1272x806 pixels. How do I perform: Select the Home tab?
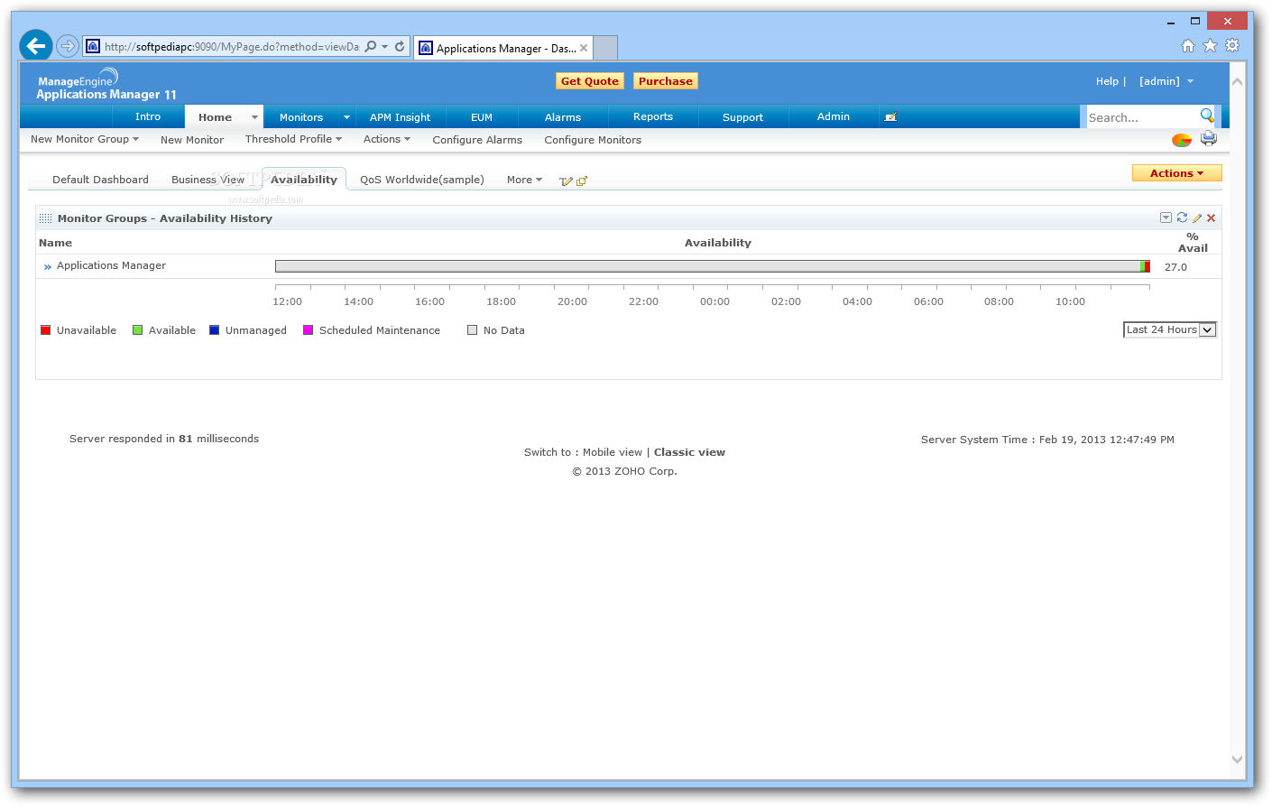[215, 117]
